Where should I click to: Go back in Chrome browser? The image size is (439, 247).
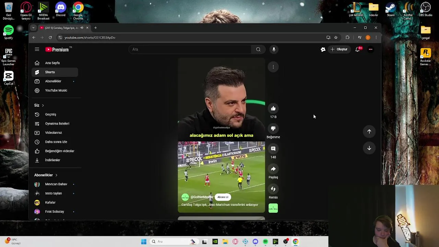click(34, 37)
